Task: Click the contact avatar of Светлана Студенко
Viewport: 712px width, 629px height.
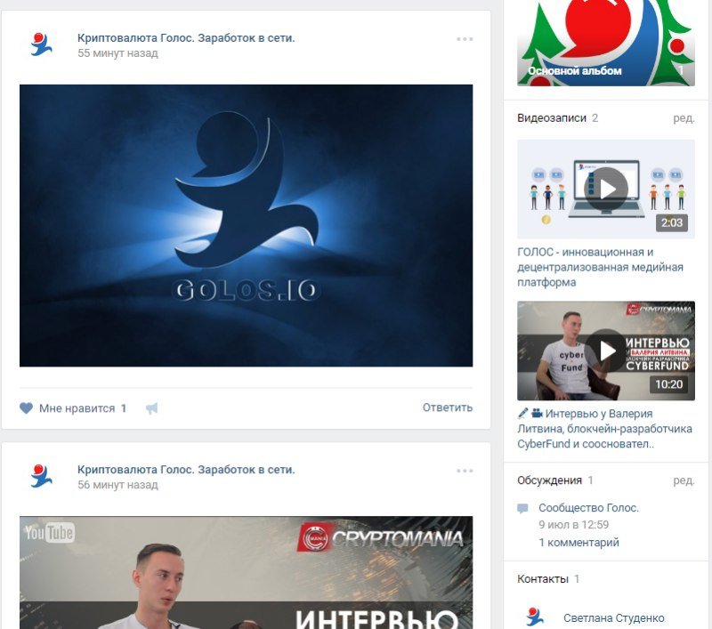Action: [x=535, y=617]
